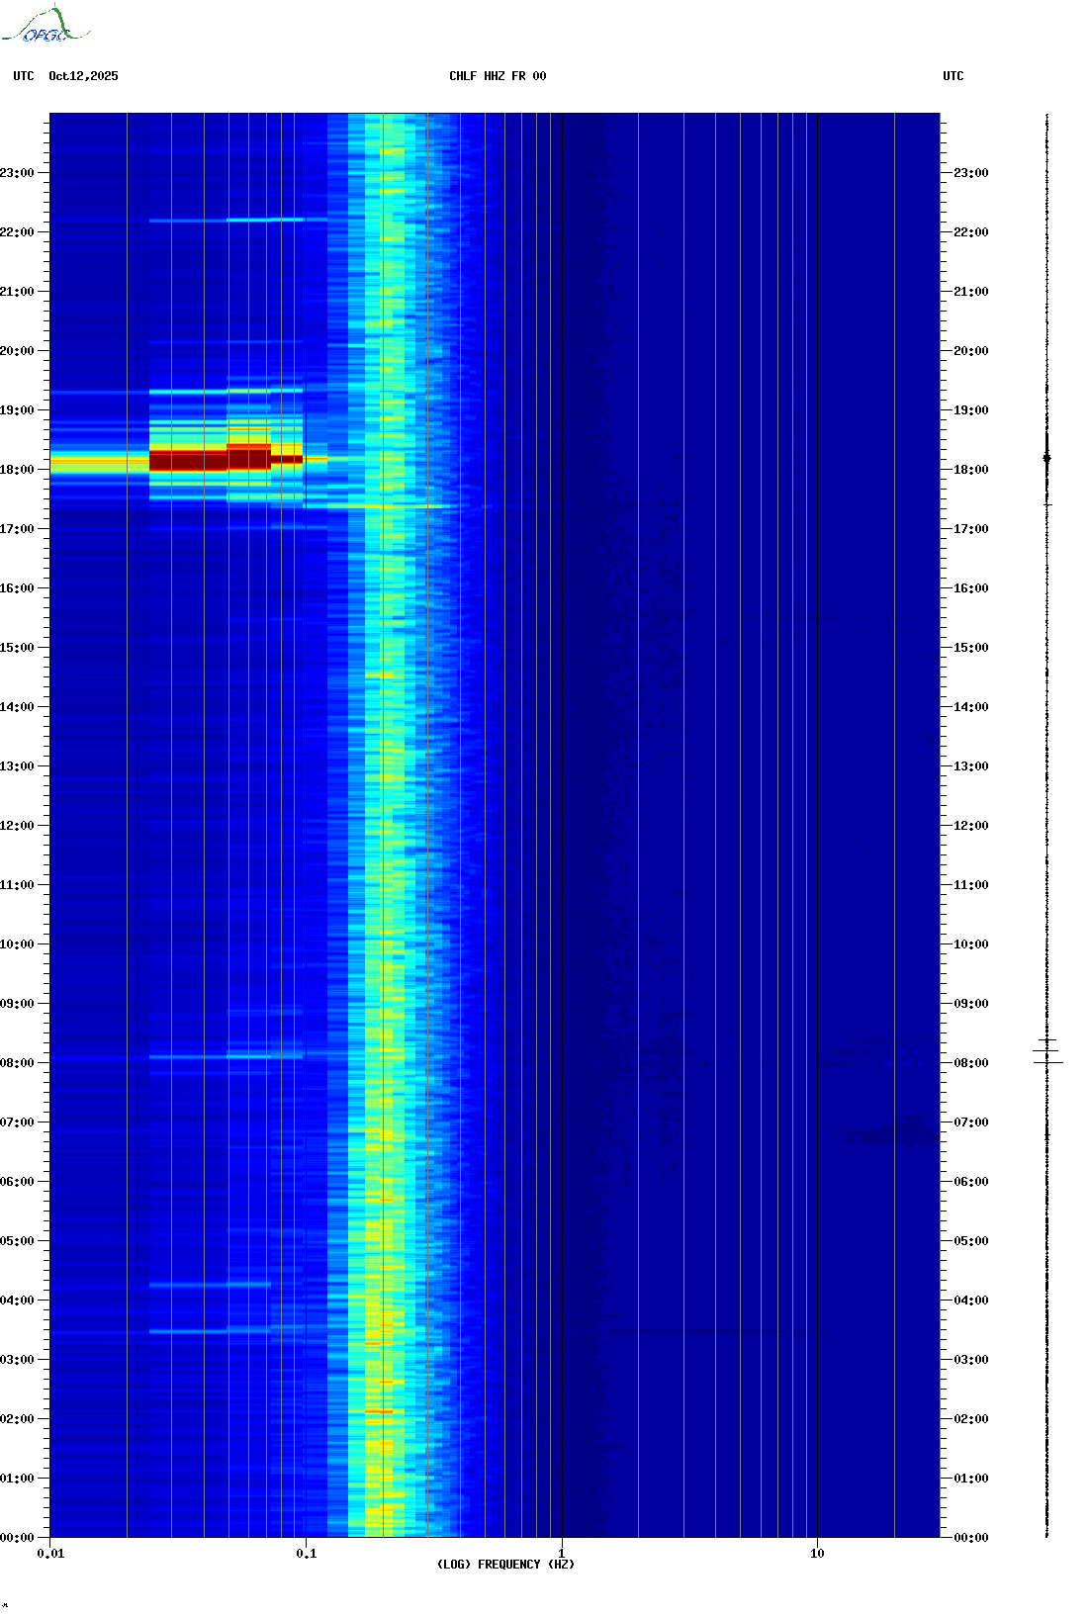The width and height of the screenshot is (1090, 1616).
Task: Click the left axis 23:00 time label
Action: 17,173
